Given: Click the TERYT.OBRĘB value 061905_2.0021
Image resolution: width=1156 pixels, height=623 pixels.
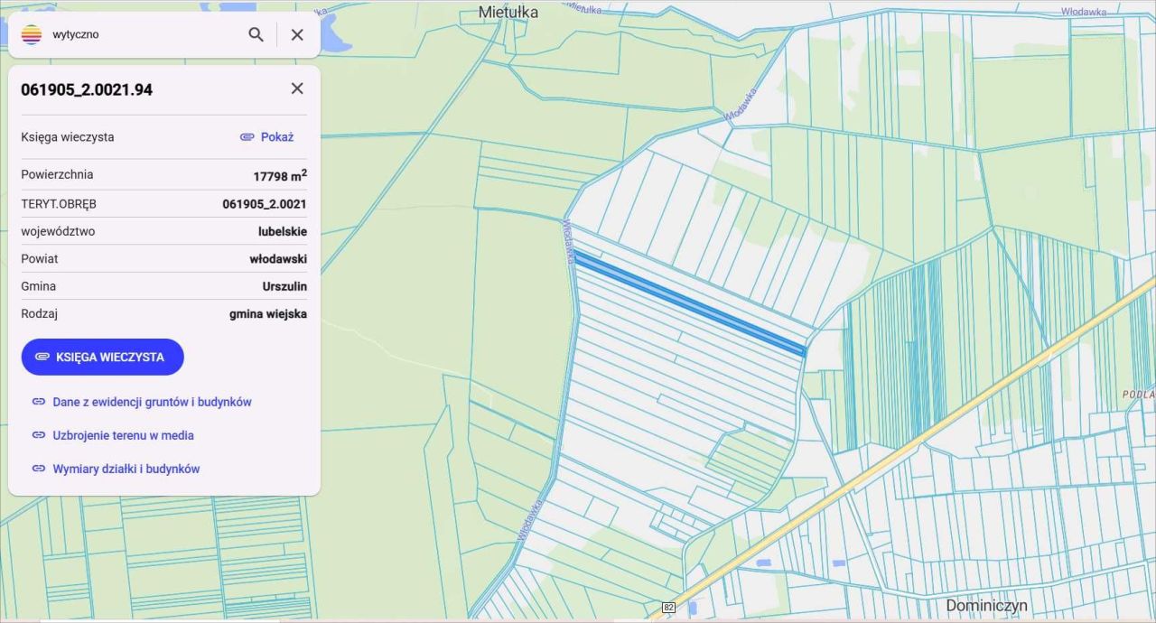Looking at the screenshot, I should [264, 204].
